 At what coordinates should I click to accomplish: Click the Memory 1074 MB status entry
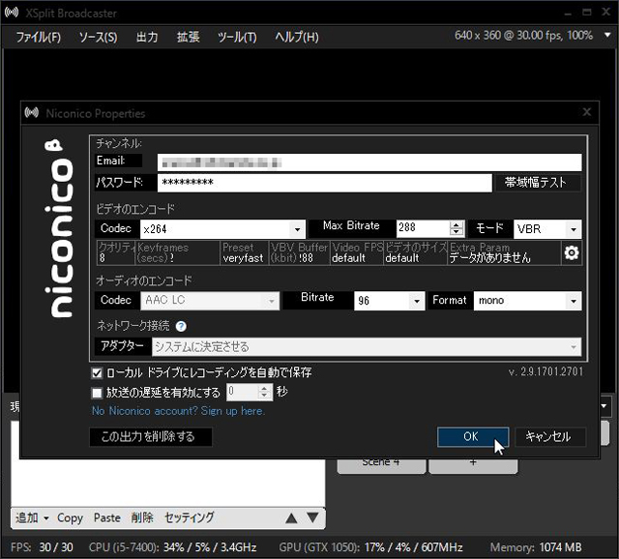point(536,547)
